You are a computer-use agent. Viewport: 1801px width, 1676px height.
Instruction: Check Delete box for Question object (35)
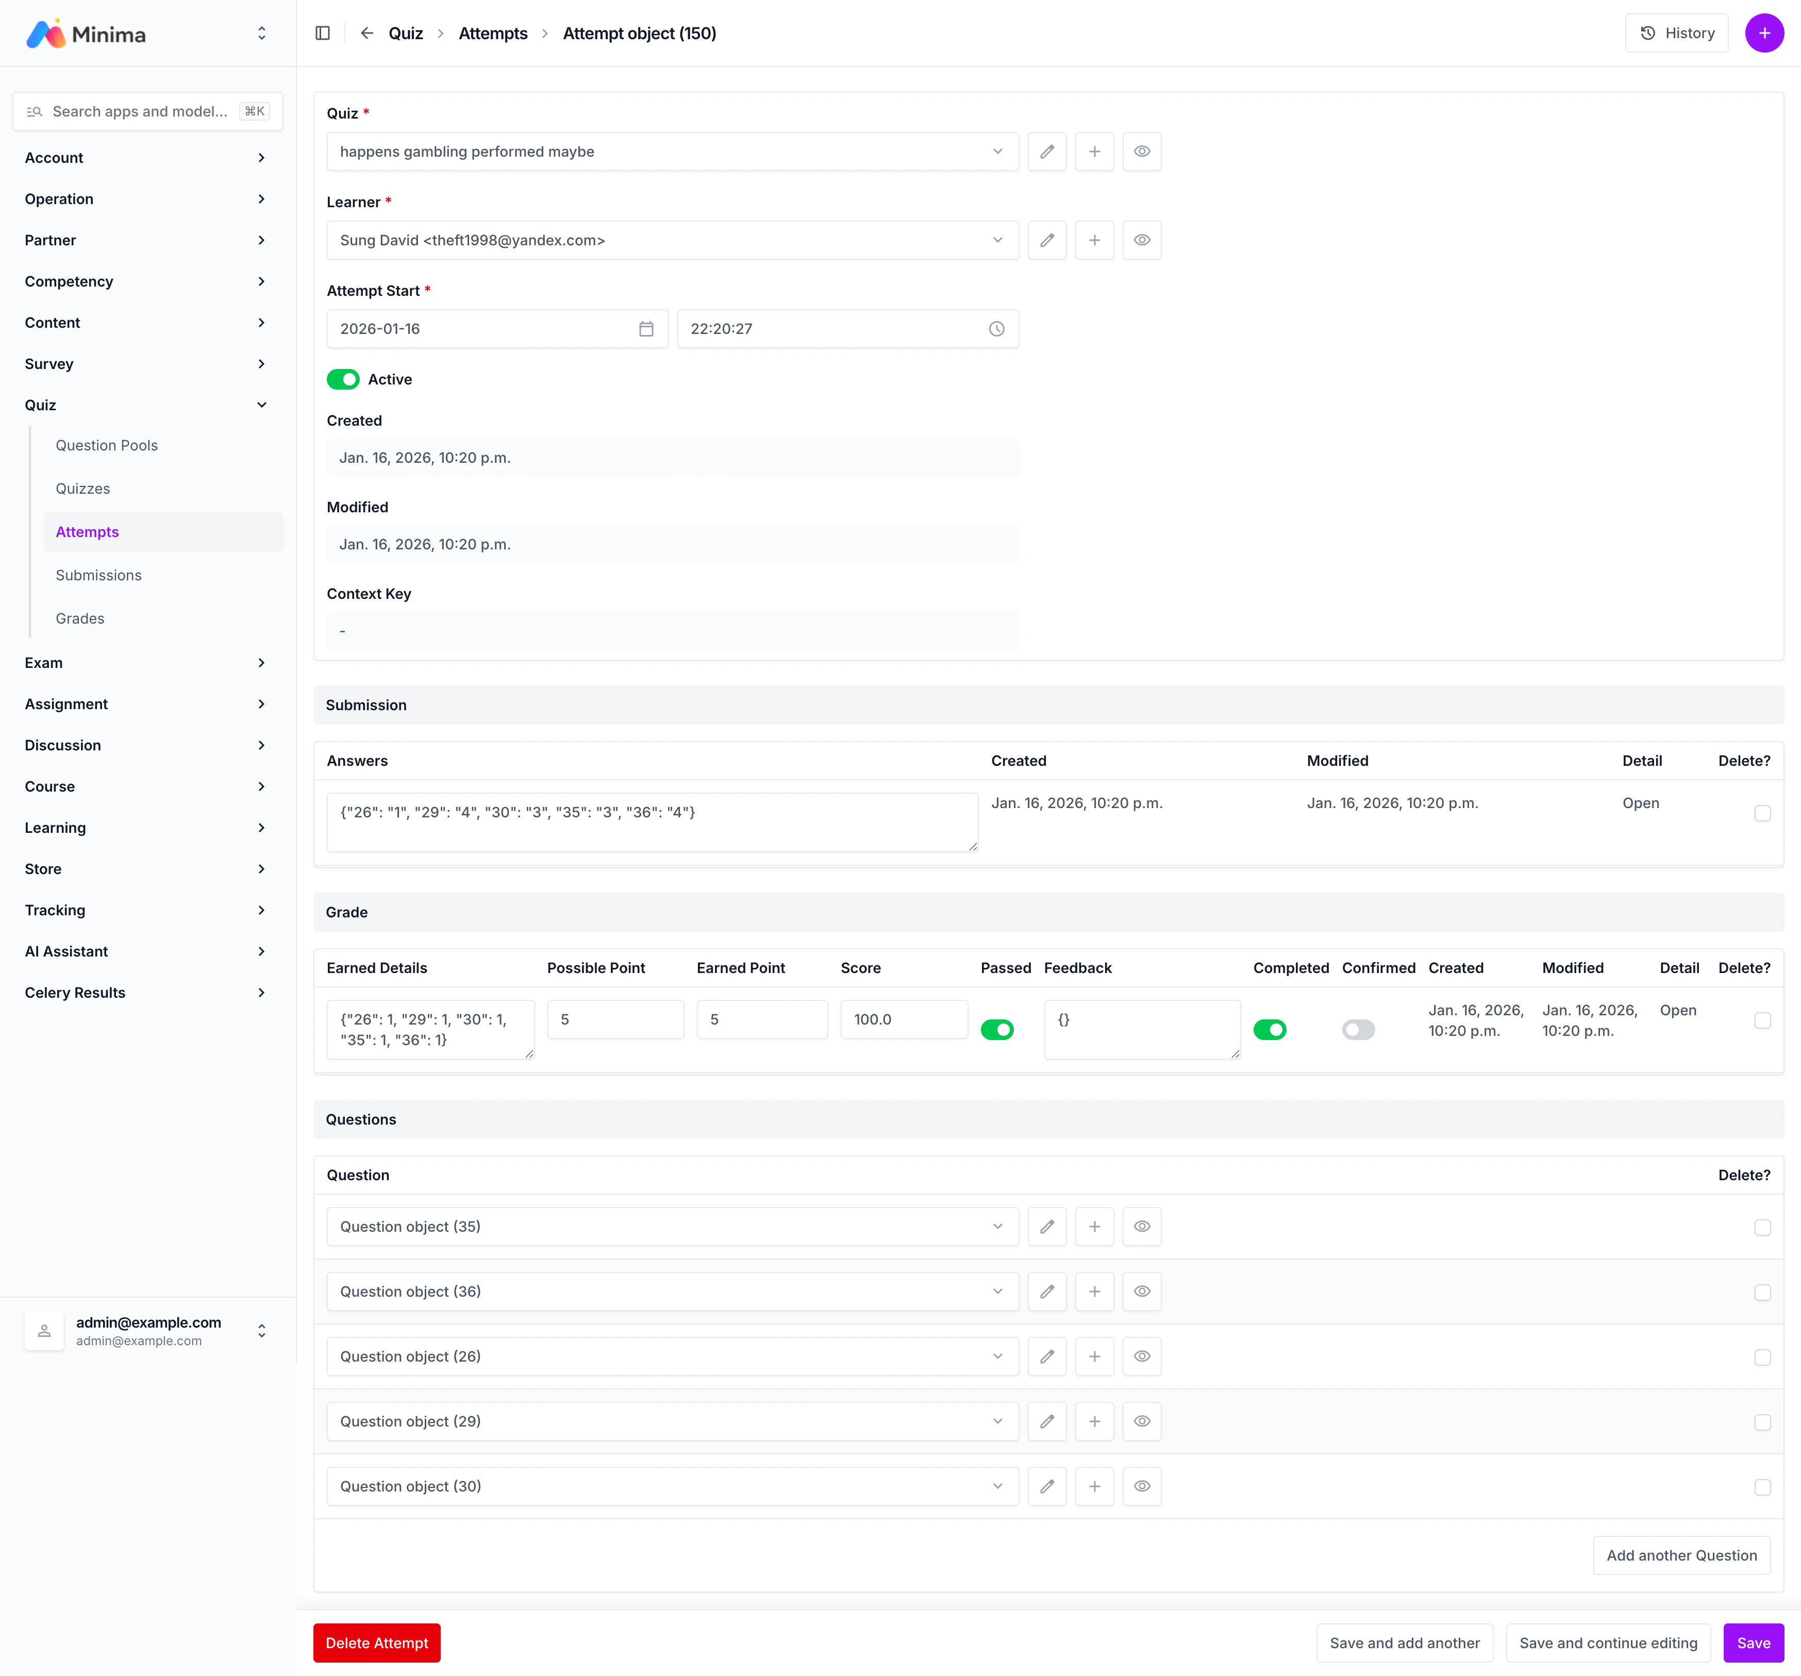coord(1762,1228)
